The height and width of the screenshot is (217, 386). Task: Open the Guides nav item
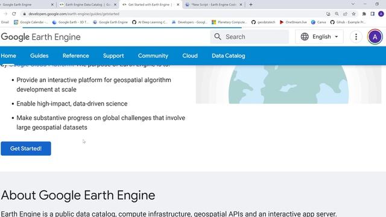(x=39, y=56)
